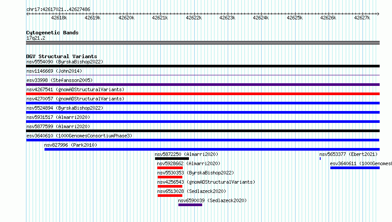This screenshot has width=392, height=222.
Task: Open nsv4256543 (gnomADStructuralVariants) label
Action: coord(206,182)
